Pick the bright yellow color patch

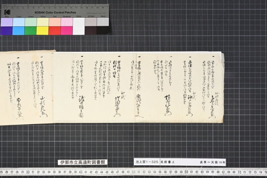click(x=42, y=30)
